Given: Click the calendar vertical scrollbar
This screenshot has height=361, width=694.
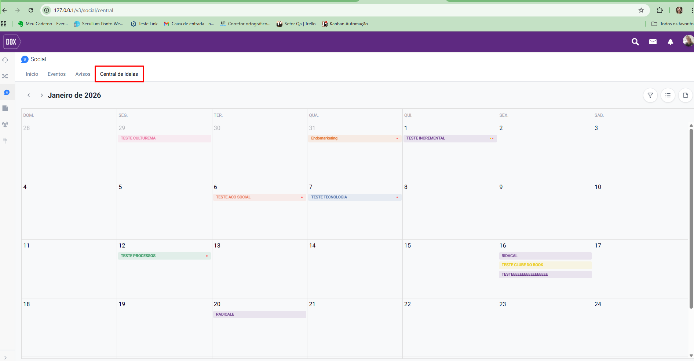Looking at the screenshot, I should [691, 220].
